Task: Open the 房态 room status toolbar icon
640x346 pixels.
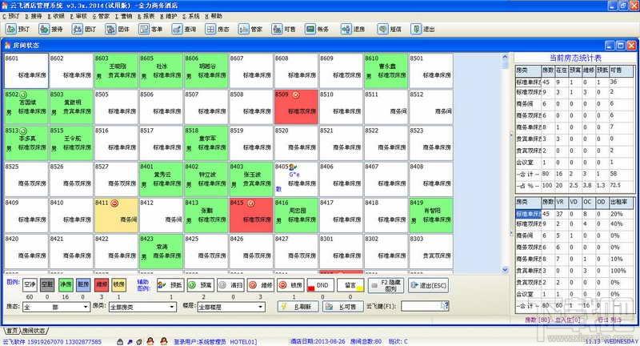Action: tap(217, 29)
